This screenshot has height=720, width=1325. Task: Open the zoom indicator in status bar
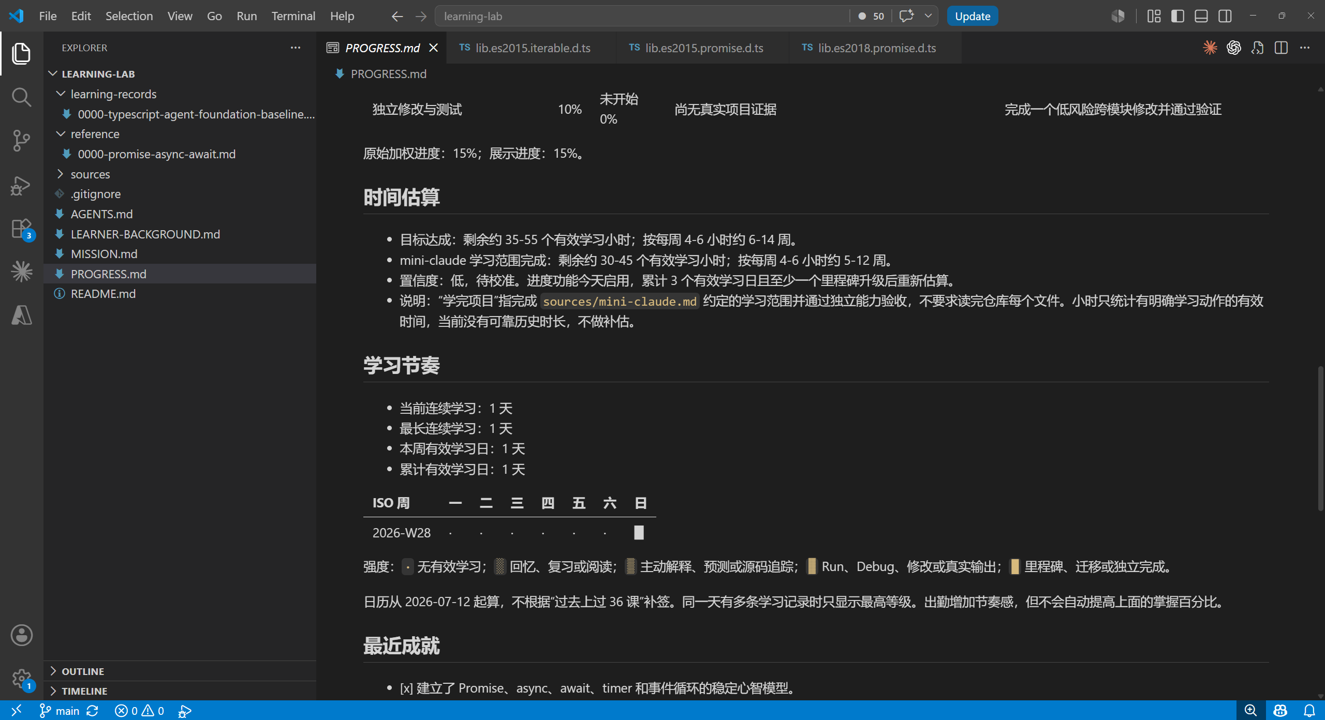1250,711
